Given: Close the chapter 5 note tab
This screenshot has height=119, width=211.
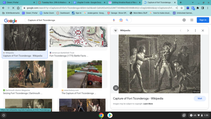Looking at the screenshot, I should (x=105, y=2).
